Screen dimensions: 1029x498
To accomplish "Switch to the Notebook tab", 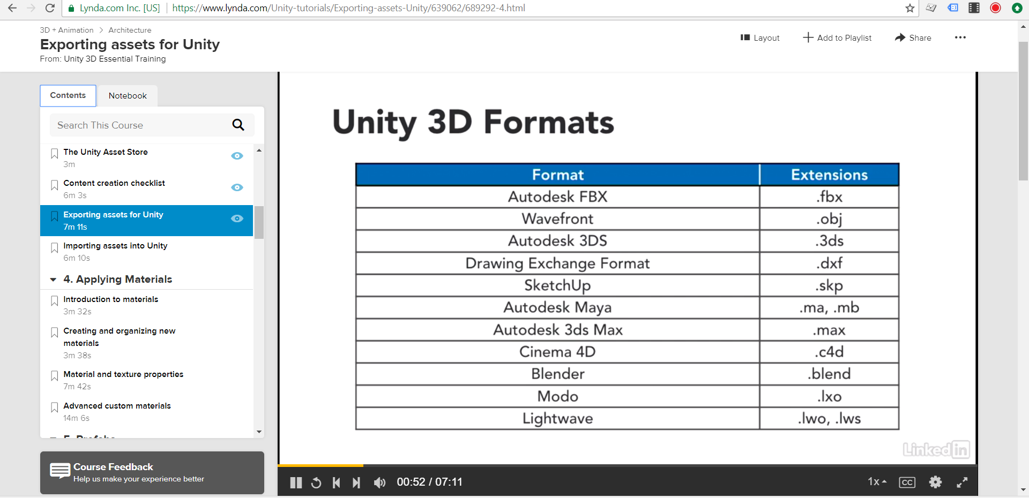I will click(128, 96).
